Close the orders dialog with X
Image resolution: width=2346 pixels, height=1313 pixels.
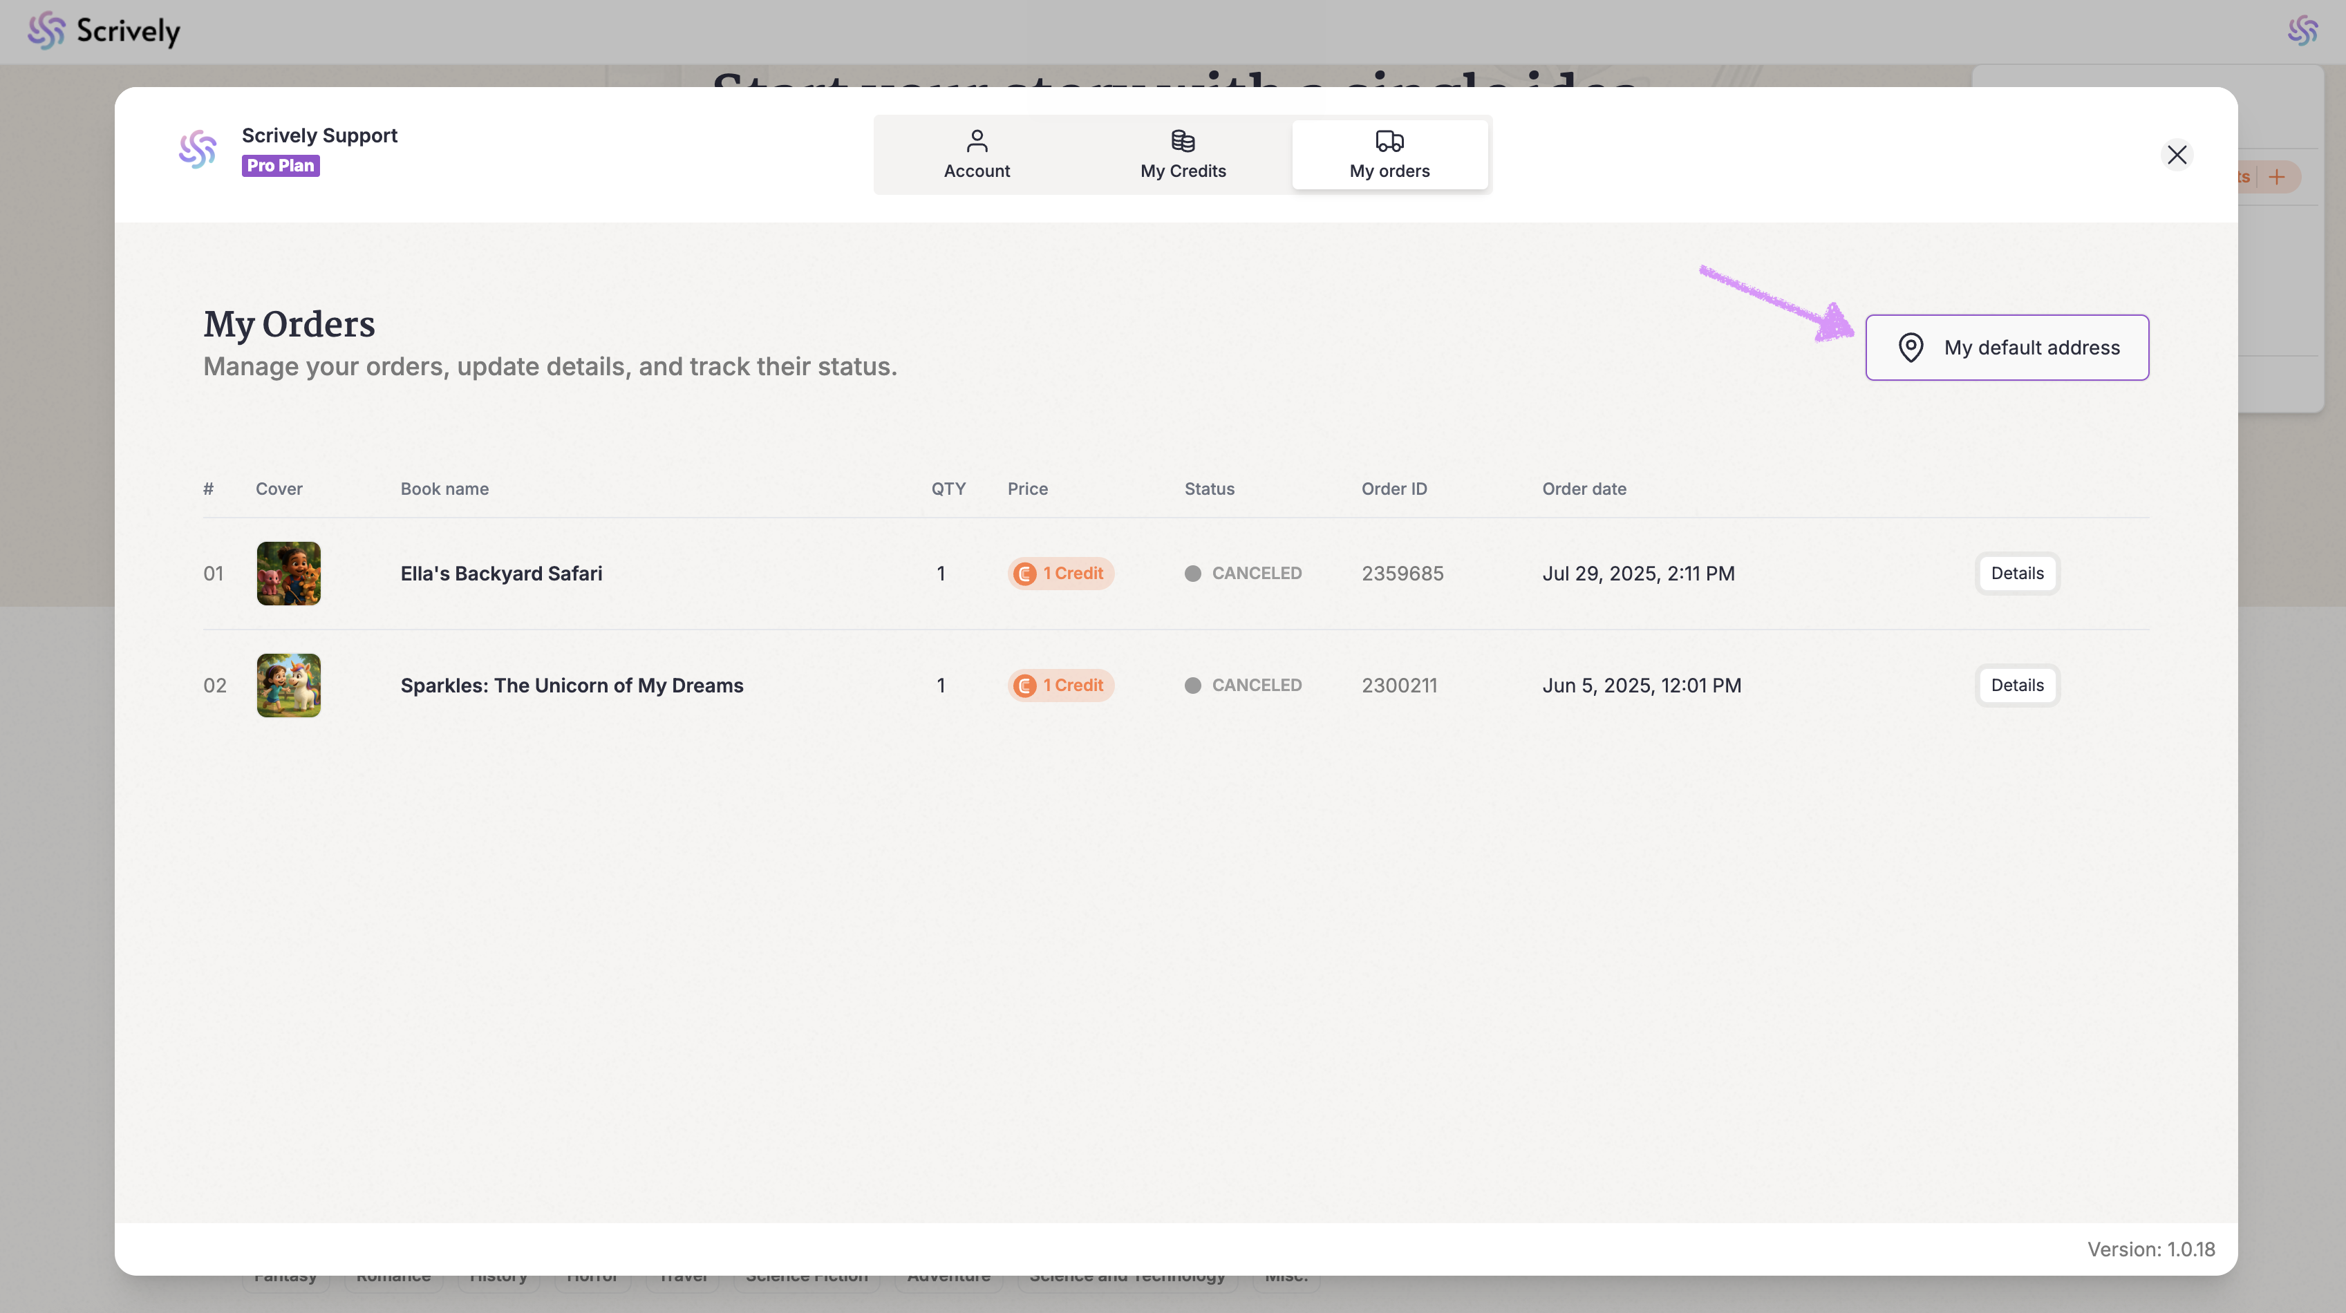click(x=2177, y=155)
